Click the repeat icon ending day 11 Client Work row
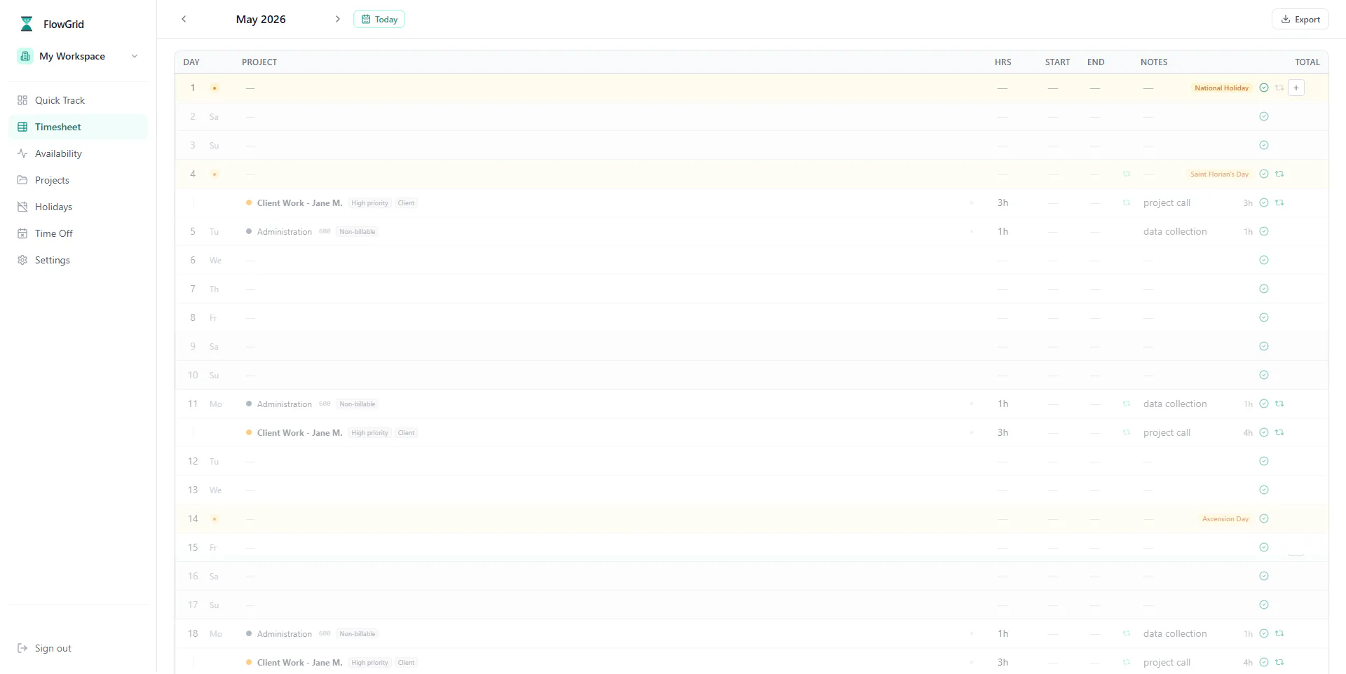 tap(1279, 432)
